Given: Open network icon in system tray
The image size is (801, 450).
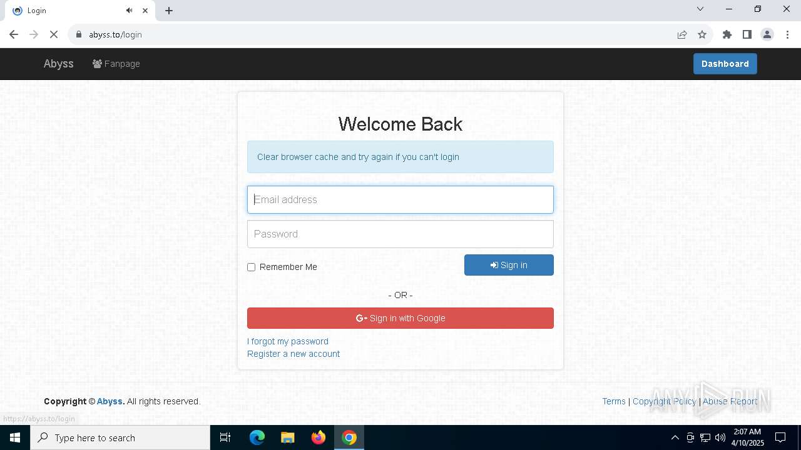Looking at the screenshot, I should [x=705, y=437].
